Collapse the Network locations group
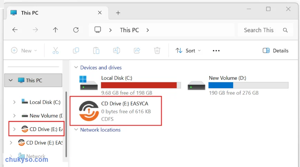 click(76, 130)
